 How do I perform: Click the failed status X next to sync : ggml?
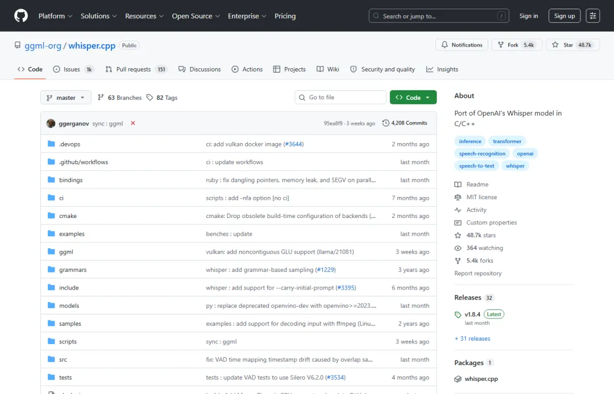[132, 123]
